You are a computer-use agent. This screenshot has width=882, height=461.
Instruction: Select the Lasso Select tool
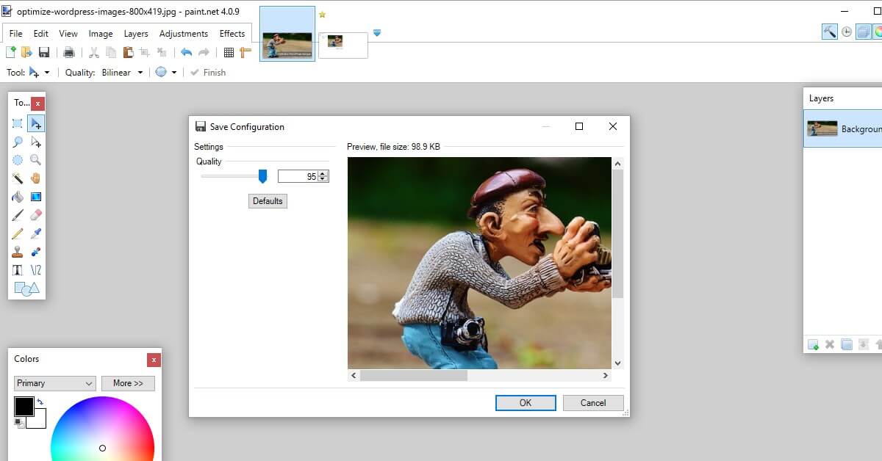pyautogui.click(x=18, y=142)
